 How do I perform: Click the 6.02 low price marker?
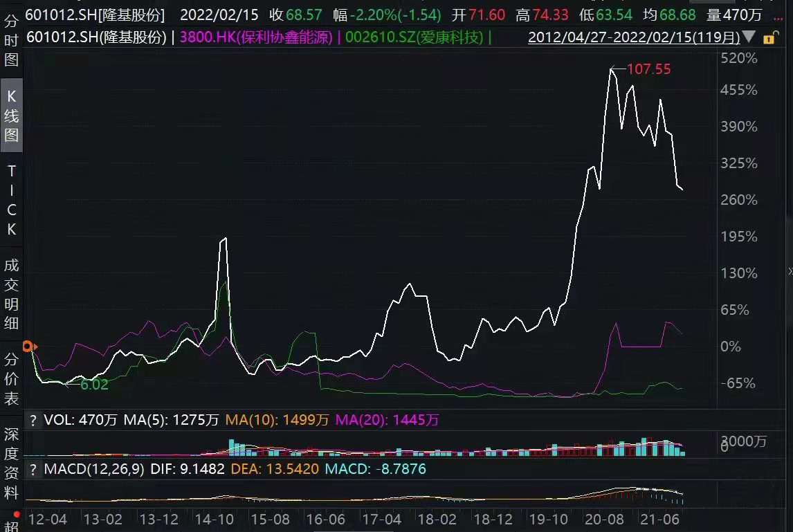95,385
